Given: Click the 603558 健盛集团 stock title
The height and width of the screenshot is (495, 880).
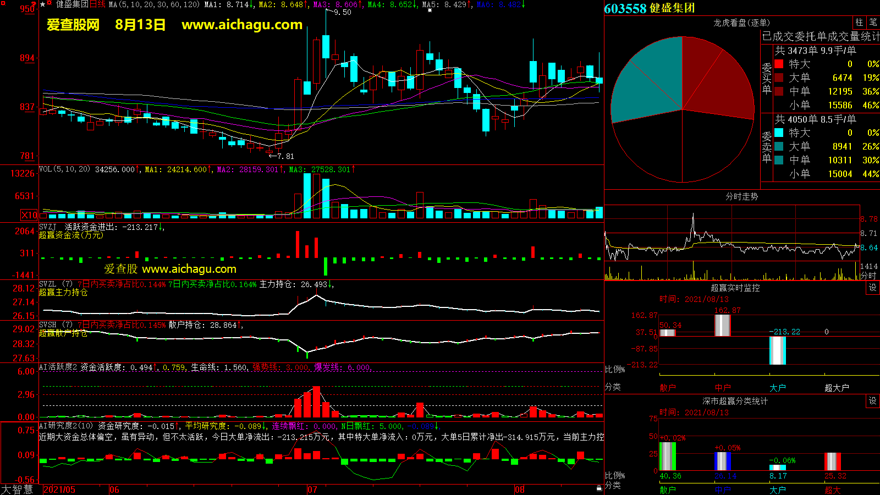Looking at the screenshot, I should click(650, 8).
